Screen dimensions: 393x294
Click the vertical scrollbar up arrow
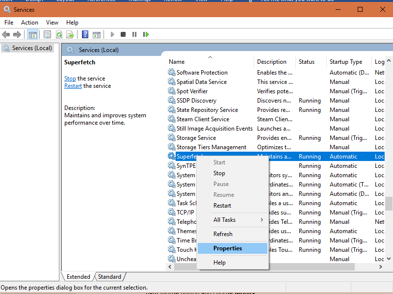point(389,60)
